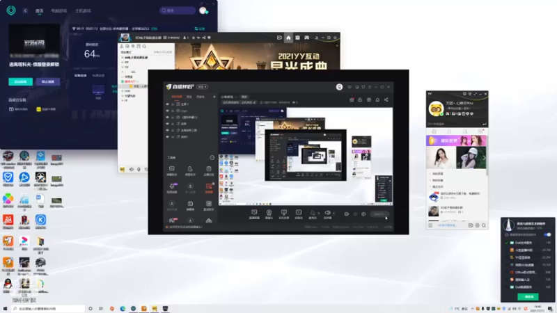This screenshot has width=557, height=313.
Task: Add a scene with the plus icon
Action: pyautogui.click(x=214, y=97)
